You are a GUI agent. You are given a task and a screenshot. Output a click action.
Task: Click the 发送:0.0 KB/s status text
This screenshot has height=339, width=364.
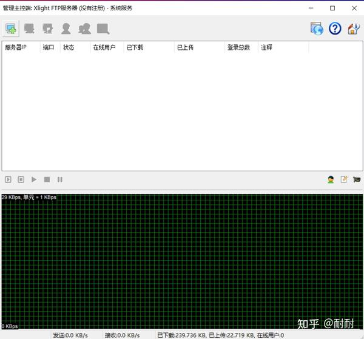(70, 335)
